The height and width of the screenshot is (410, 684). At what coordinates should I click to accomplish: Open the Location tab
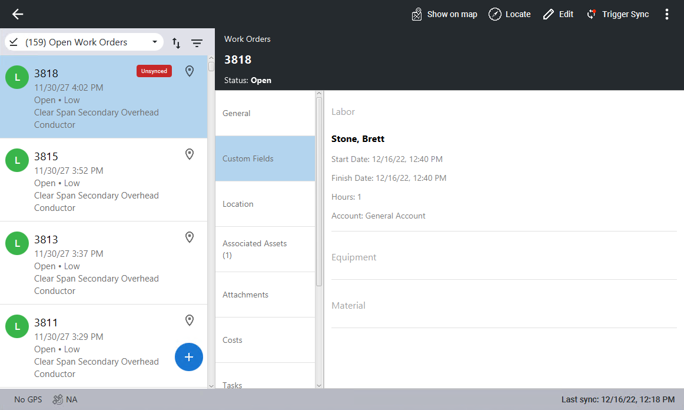point(265,204)
